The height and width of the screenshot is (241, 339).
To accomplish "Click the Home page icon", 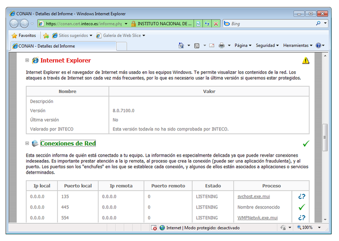I will pyautogui.click(x=181, y=46).
